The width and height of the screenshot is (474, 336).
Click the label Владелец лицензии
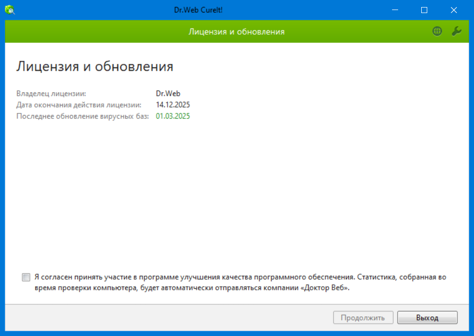pos(51,94)
